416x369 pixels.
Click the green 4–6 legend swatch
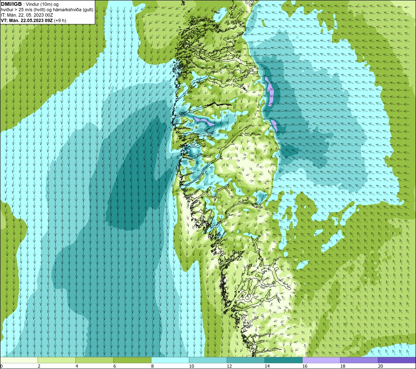94,360
